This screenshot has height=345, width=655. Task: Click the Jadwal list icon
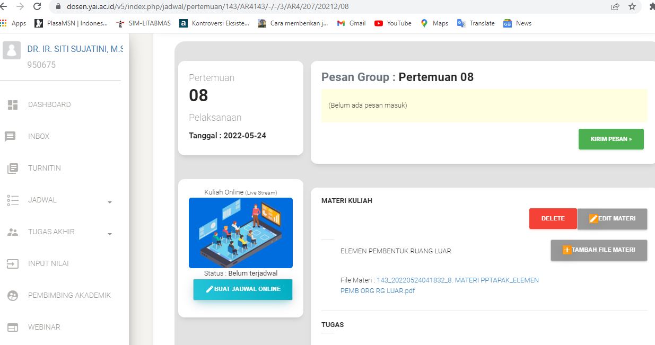coord(13,200)
